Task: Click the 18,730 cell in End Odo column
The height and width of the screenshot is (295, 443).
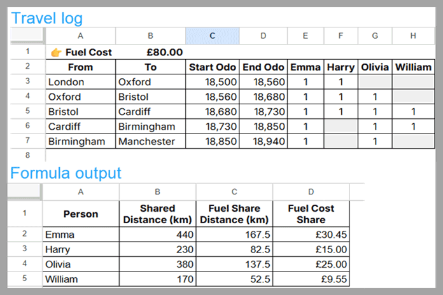Action: (x=264, y=112)
